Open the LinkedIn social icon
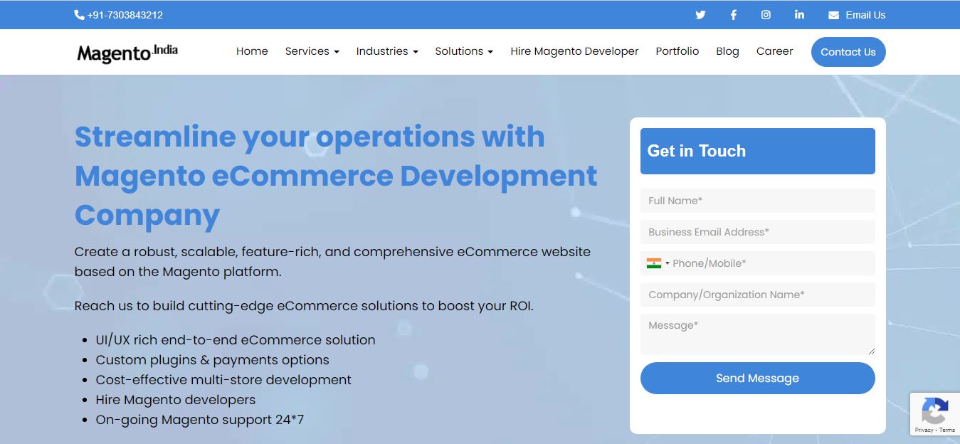 tap(799, 14)
